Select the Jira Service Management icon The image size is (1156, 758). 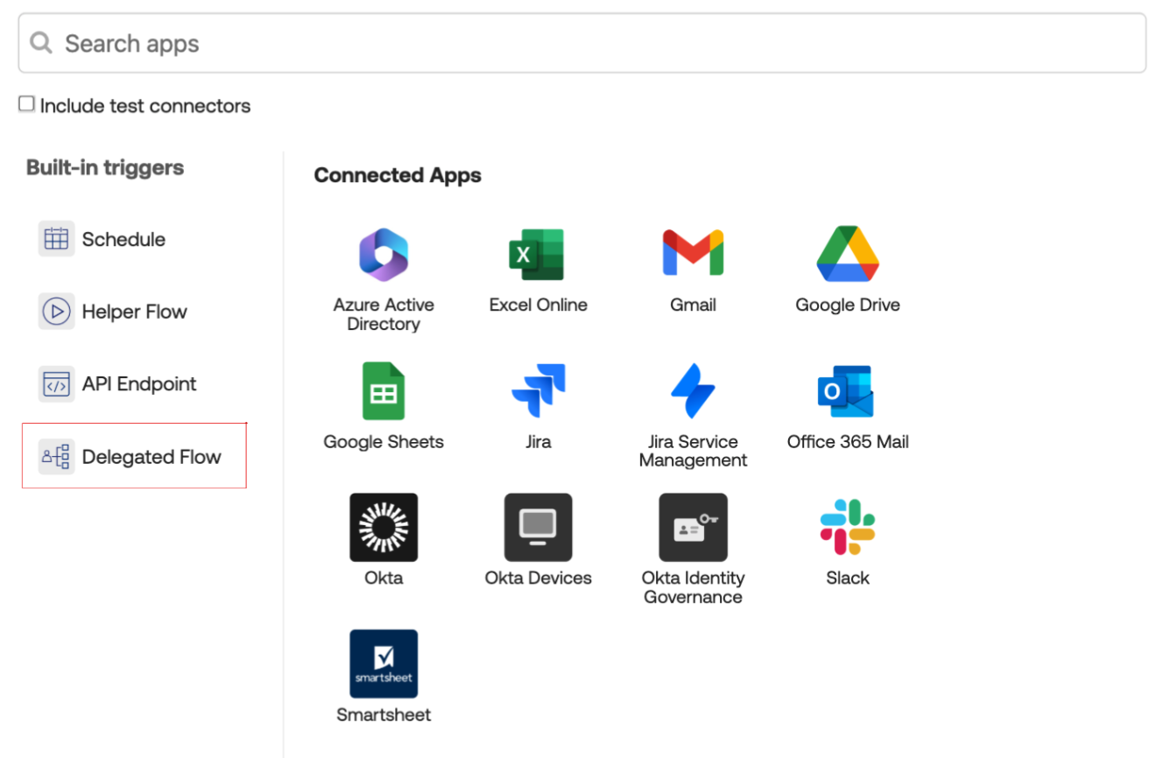point(693,391)
